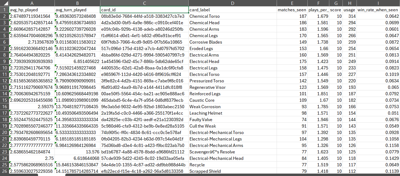
Task: Click plays_per value 1.946
Action: (x=318, y=119)
